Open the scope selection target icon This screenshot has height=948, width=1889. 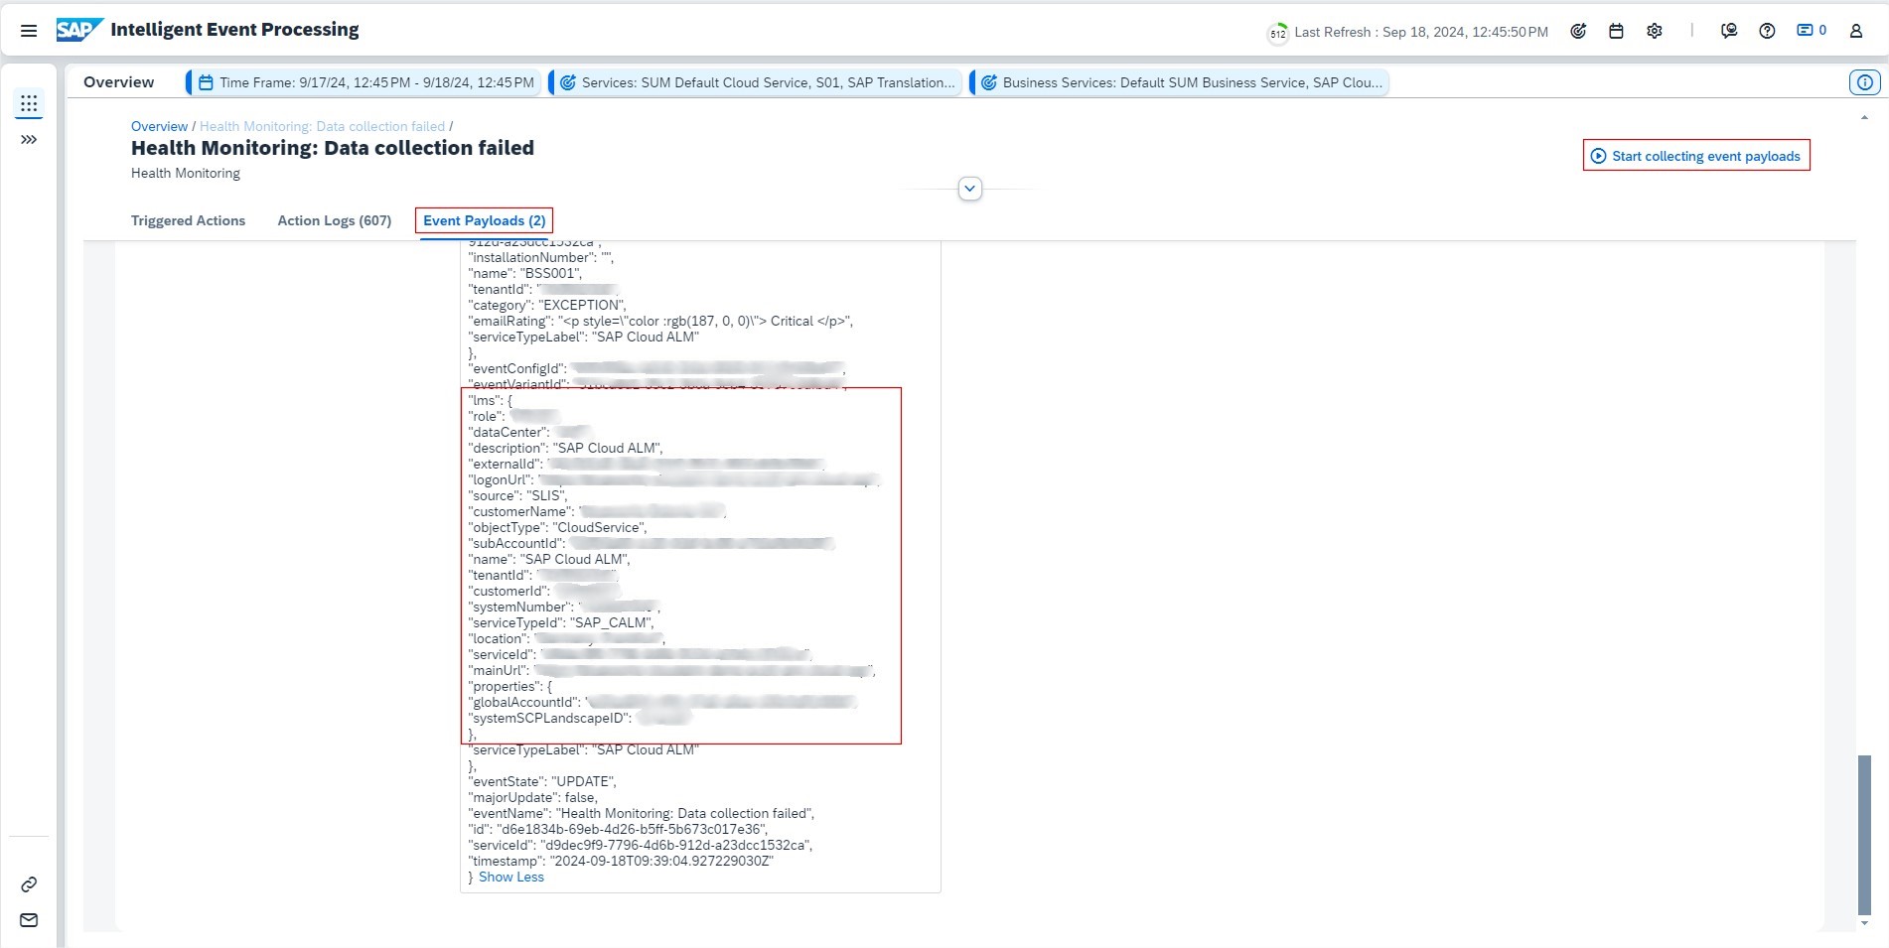1578,31
